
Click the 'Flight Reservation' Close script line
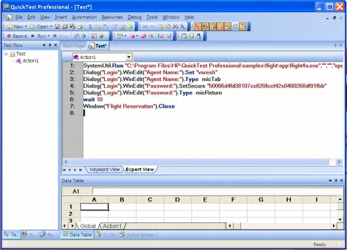coord(129,106)
